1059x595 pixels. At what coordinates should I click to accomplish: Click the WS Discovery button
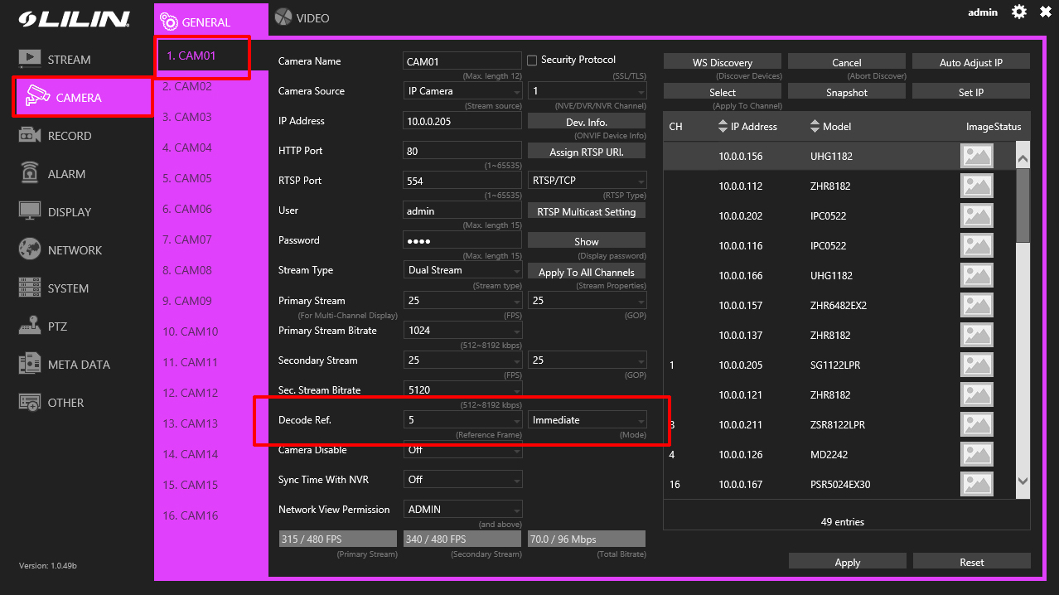[722, 62]
